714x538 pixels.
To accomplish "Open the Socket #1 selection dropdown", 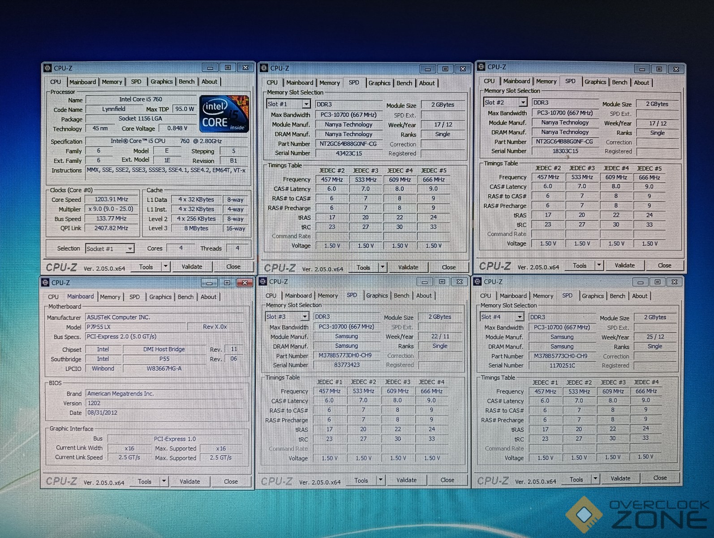I will click(x=129, y=249).
